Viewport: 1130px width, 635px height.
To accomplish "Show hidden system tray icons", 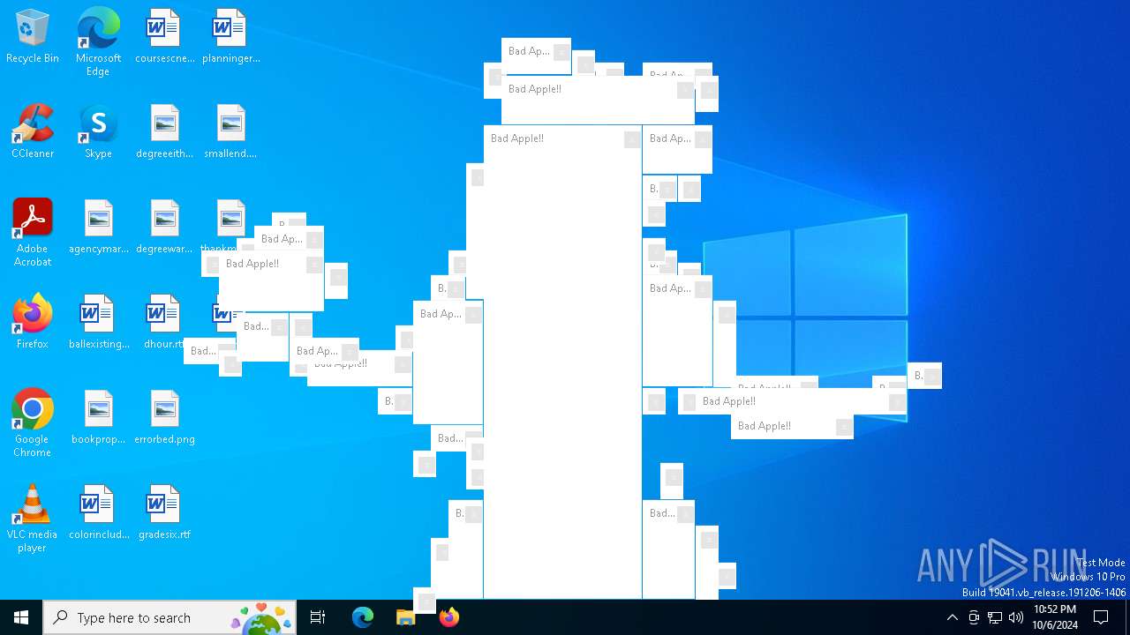I will pyautogui.click(x=952, y=617).
